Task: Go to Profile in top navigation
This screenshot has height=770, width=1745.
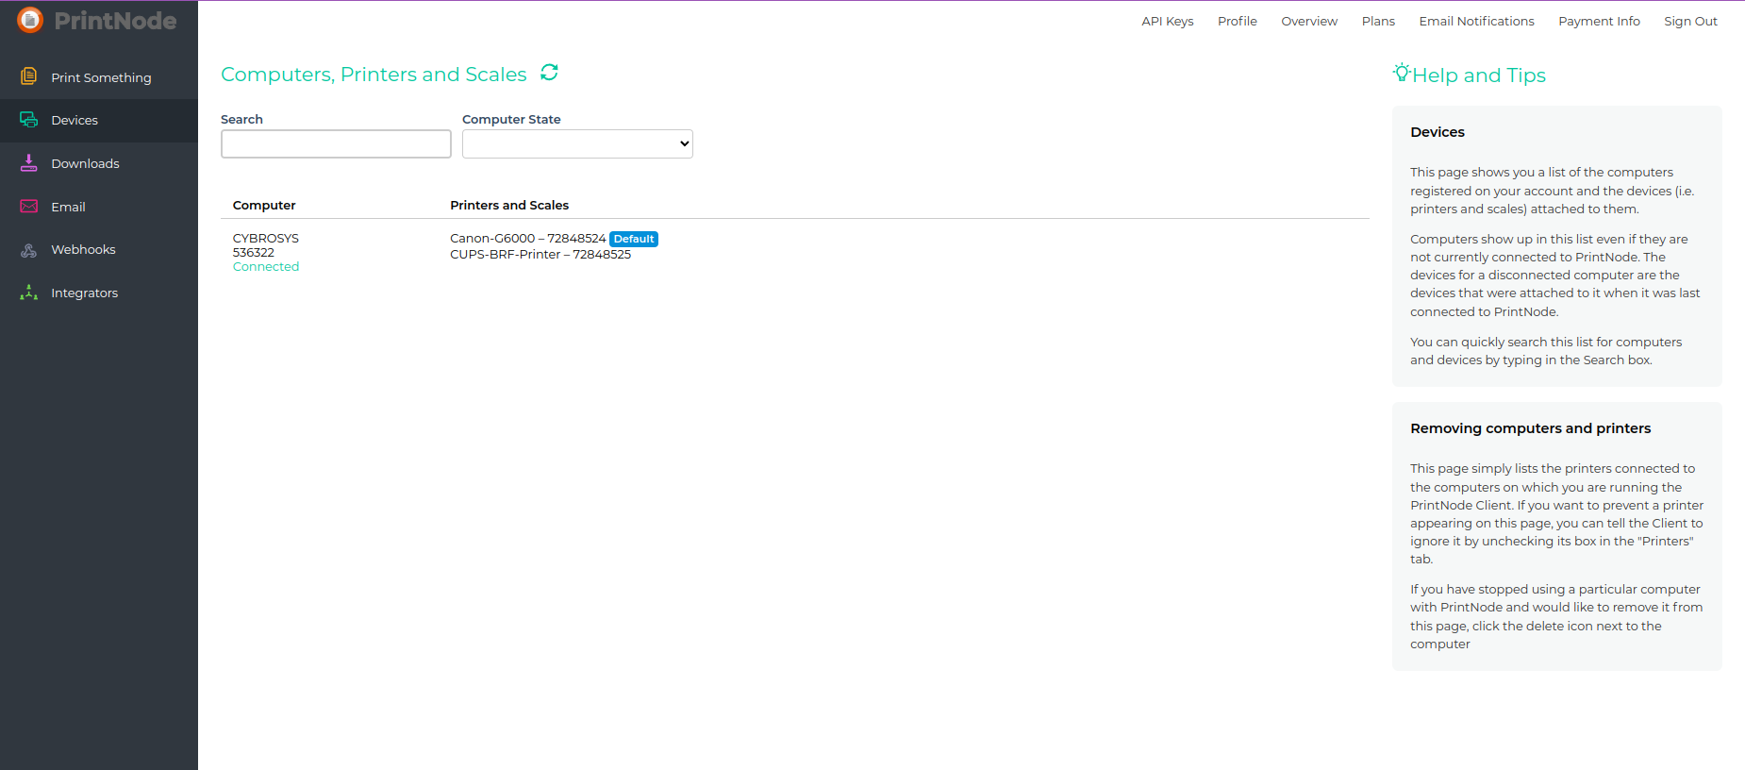Action: coord(1238,22)
